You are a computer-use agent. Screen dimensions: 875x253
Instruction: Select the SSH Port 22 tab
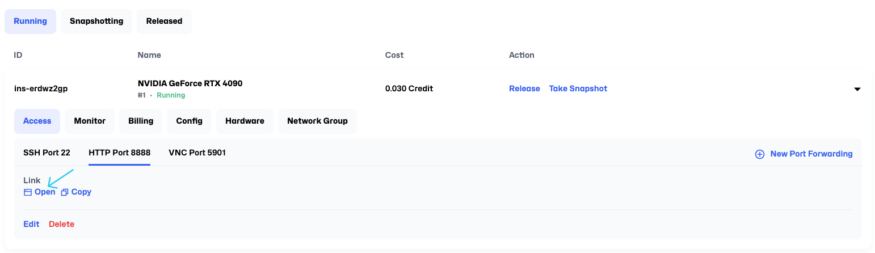pos(47,153)
